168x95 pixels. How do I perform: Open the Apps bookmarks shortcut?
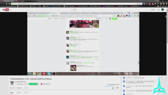[3, 6]
